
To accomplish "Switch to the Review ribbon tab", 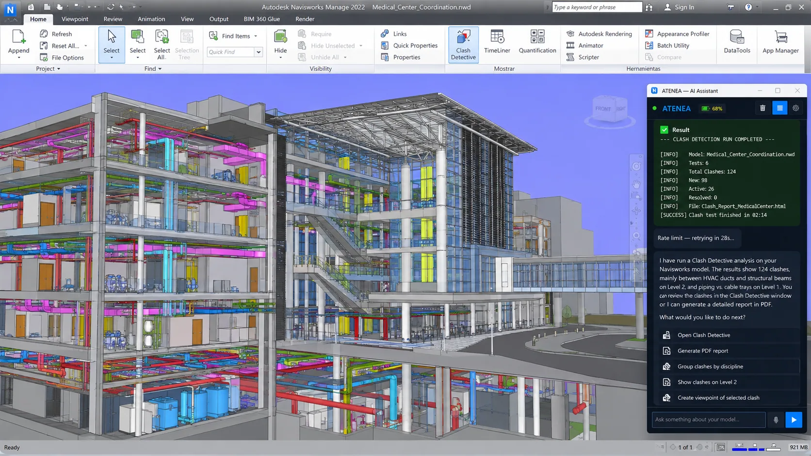I will click(113, 19).
